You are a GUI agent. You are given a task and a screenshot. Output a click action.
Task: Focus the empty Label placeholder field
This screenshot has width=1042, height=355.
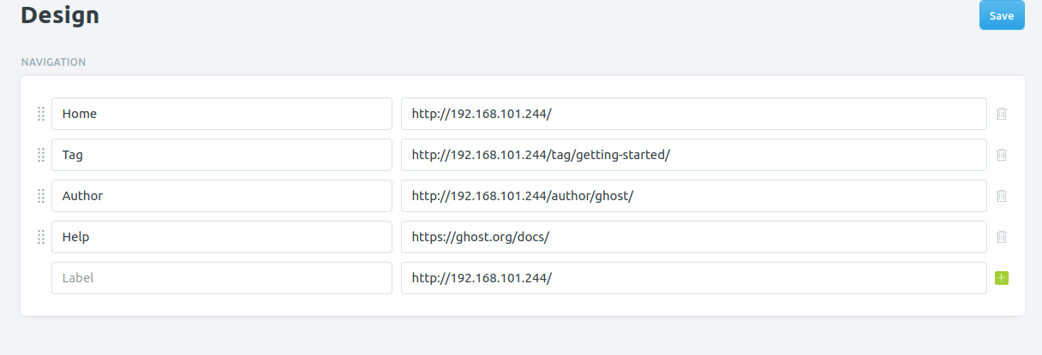pos(222,278)
